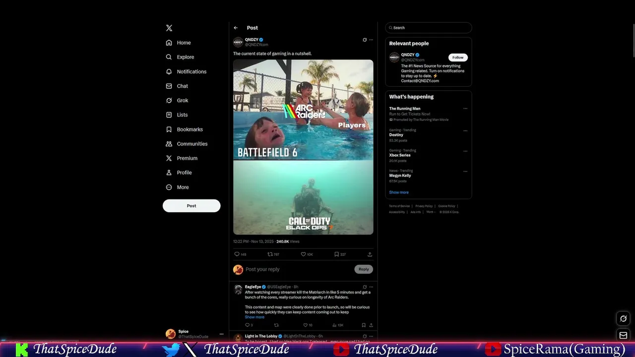Click the Communities sidebar icon
Viewport: 635px width, 357px height.
169,144
